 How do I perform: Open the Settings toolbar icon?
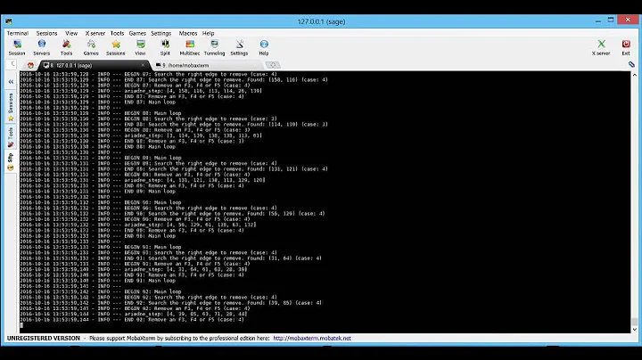[239, 47]
